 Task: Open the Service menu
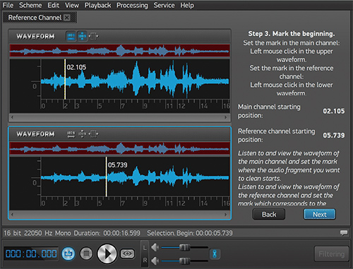[x=164, y=5]
